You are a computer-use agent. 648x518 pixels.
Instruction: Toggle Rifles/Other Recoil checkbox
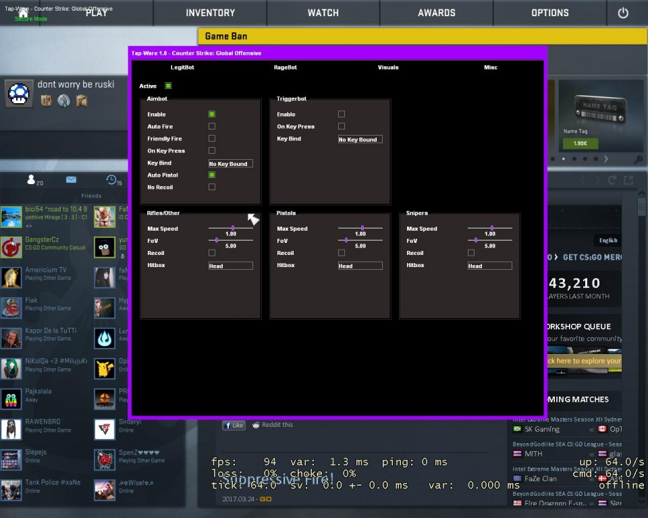pos(211,252)
